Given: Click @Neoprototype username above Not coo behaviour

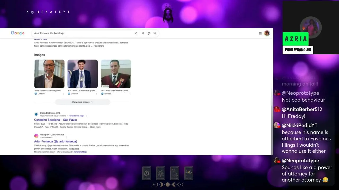Looking at the screenshot, I should click(x=300, y=93).
